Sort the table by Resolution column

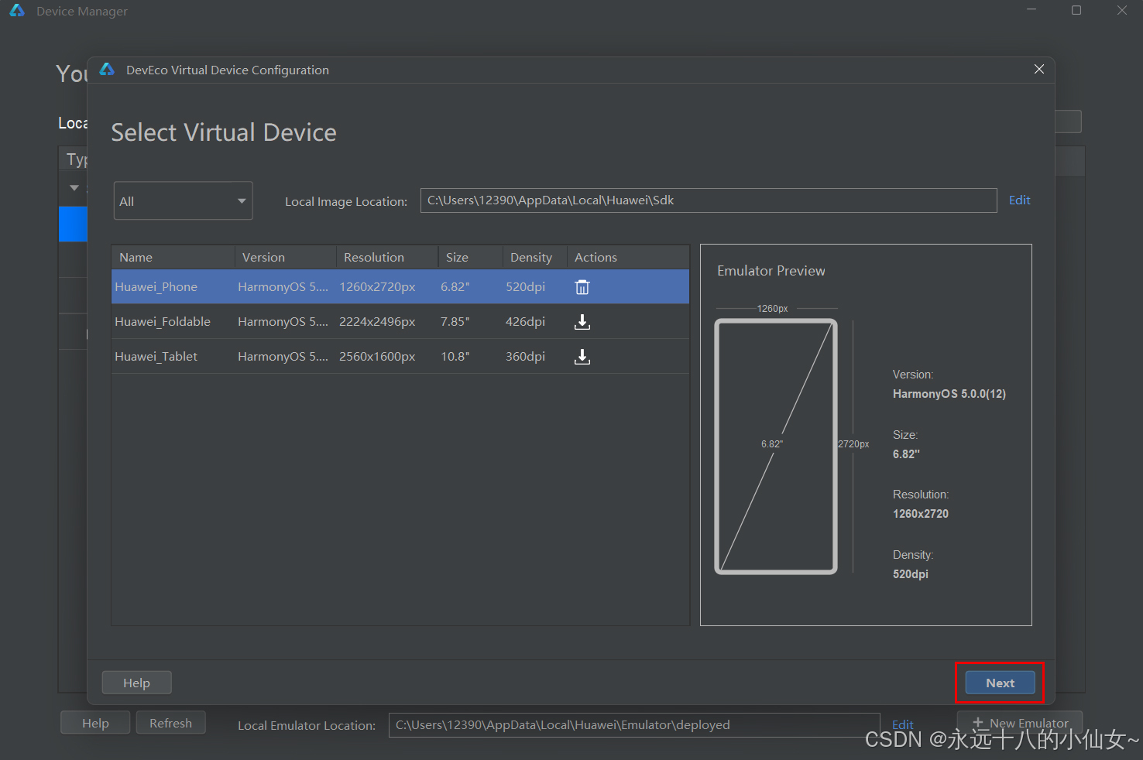point(387,257)
